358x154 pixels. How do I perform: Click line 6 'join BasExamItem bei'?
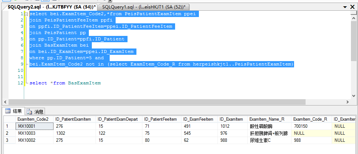pos(59,45)
